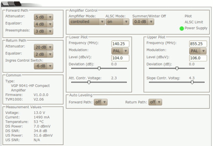
Task: Click the green Power Supply status indicator
Action: (x=182, y=28)
